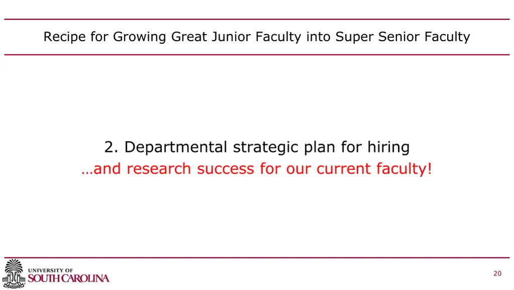
Task: Click the garnet footer line above the logo
Action: (x=256, y=258)
